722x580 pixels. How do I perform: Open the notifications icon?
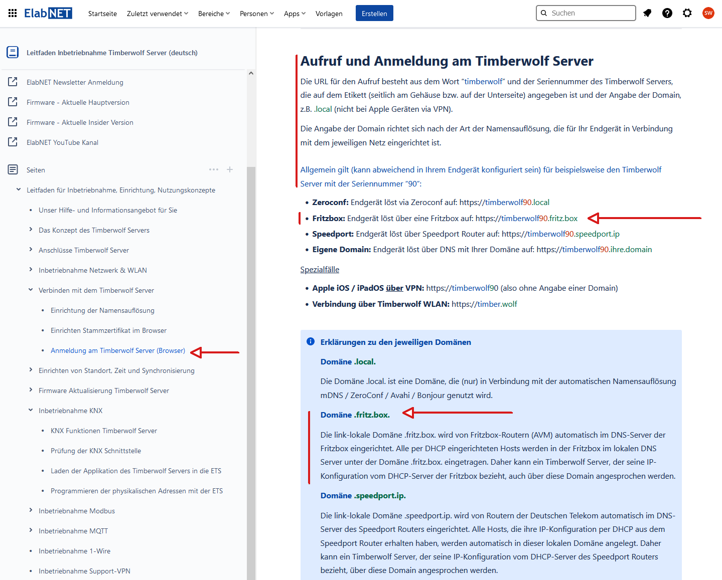click(x=647, y=13)
